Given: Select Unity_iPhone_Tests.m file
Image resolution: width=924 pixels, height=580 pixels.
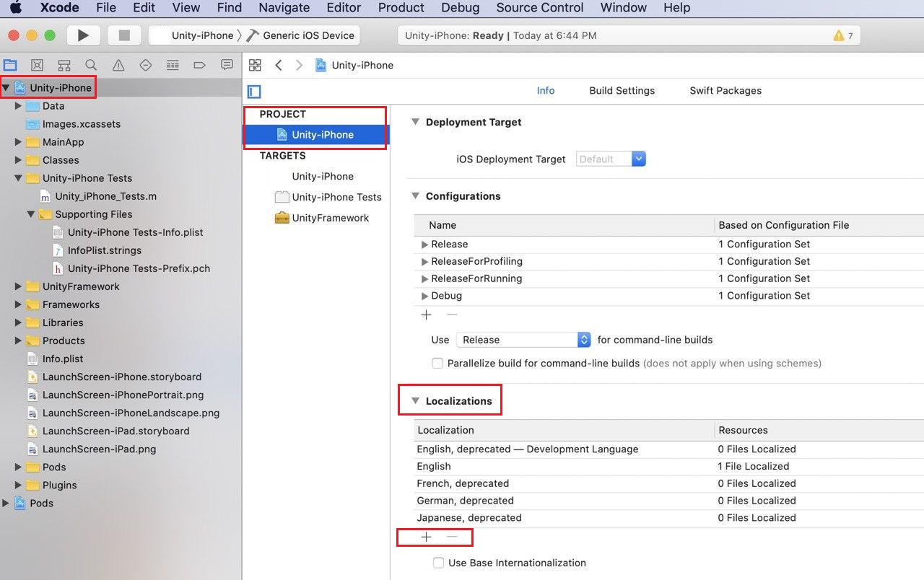Looking at the screenshot, I should (105, 196).
